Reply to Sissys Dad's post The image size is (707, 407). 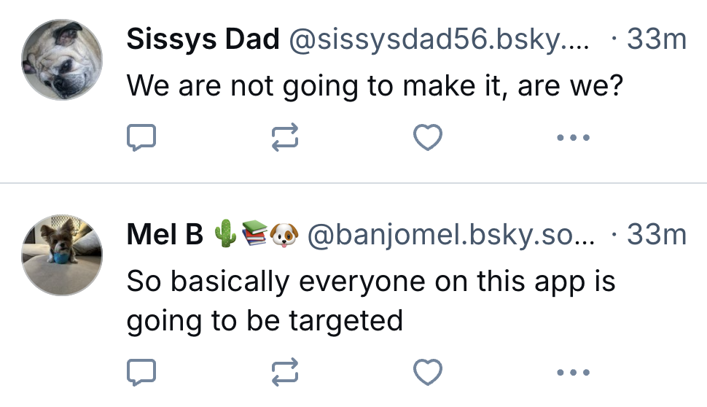pos(141,137)
